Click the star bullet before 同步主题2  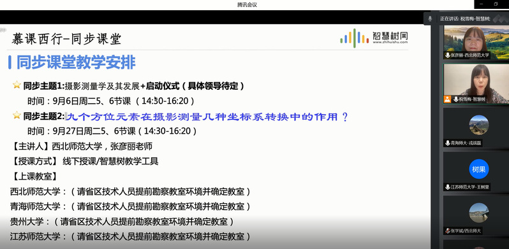click(17, 115)
